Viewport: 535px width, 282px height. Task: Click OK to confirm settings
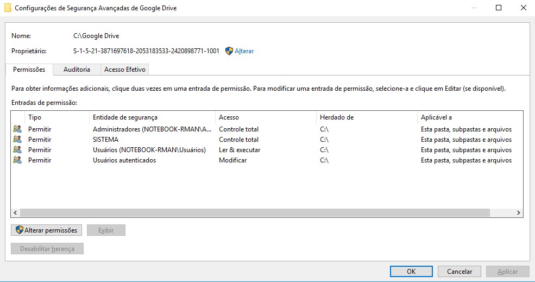[x=411, y=272]
